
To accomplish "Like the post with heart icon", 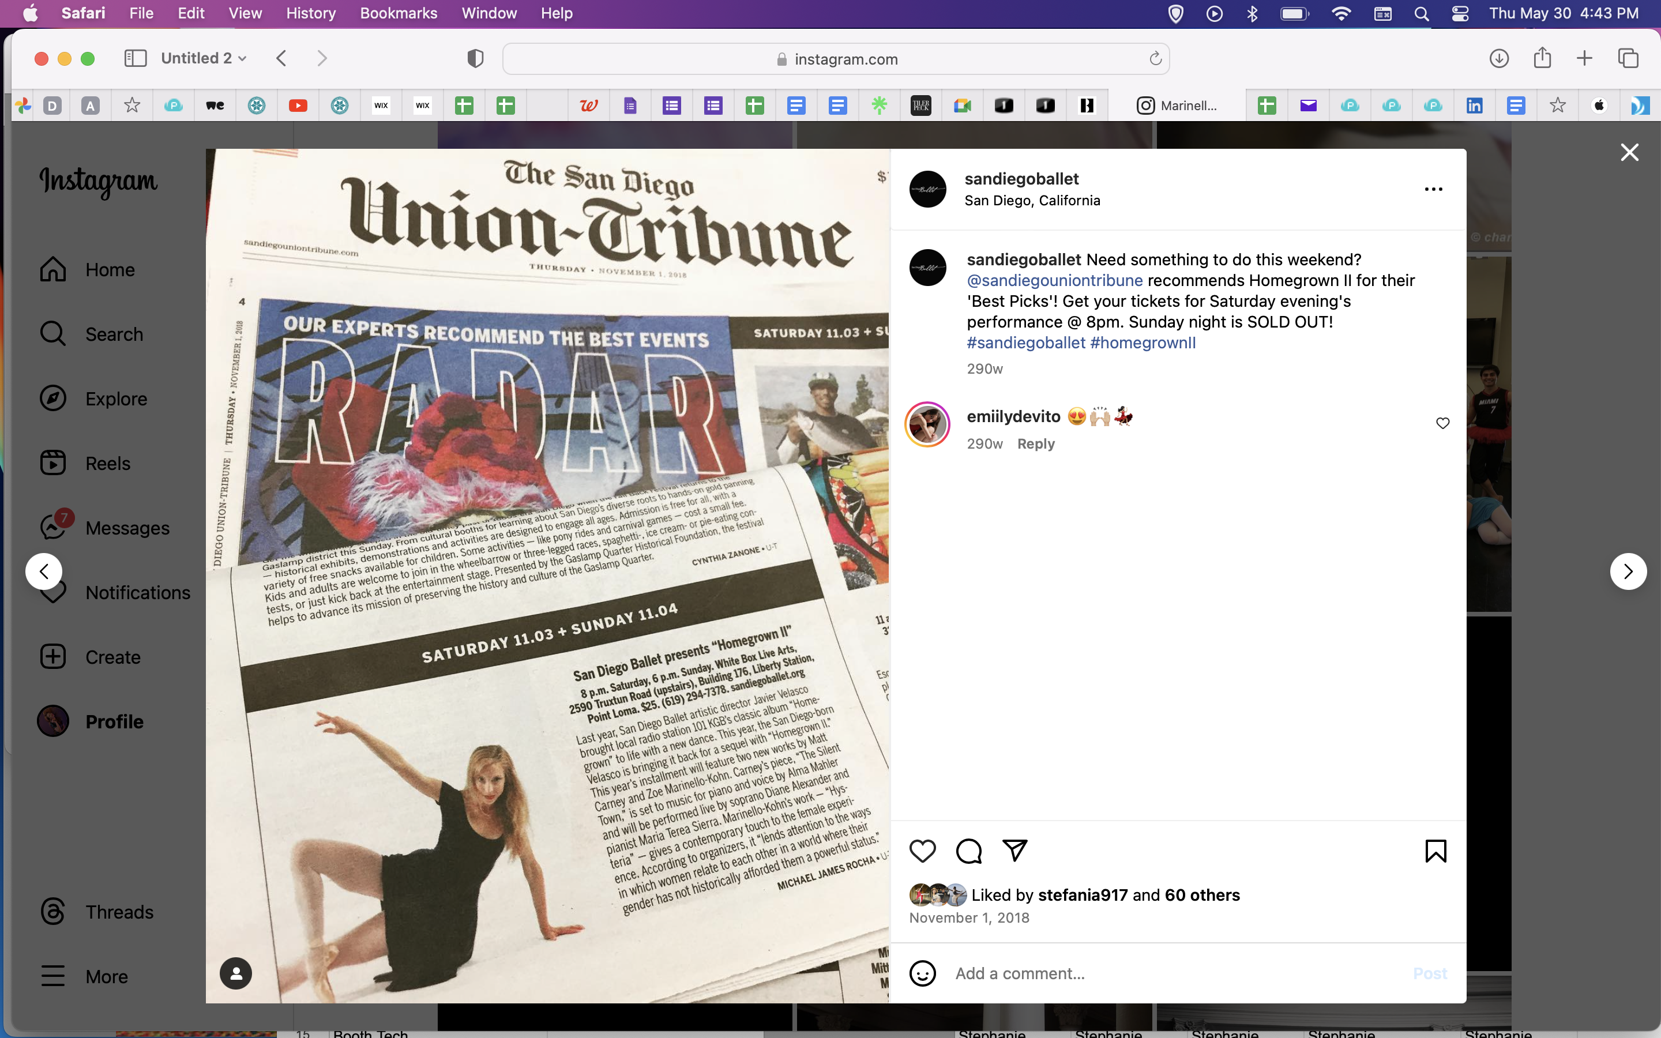I will [922, 851].
